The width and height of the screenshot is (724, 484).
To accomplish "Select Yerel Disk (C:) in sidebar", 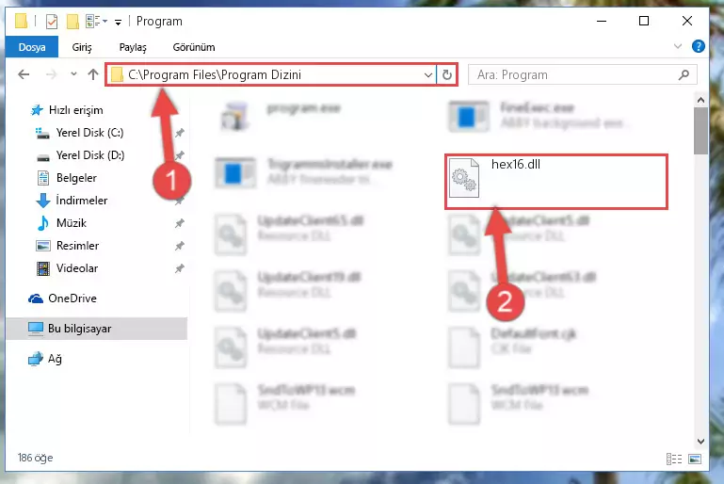I will point(89,133).
